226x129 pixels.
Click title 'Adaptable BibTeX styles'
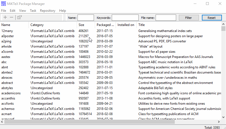pos(155,88)
